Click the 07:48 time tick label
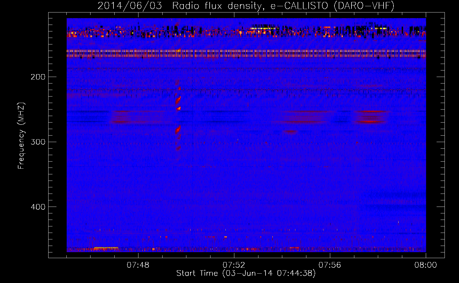This screenshot has height=283, width=459. click(x=138, y=265)
